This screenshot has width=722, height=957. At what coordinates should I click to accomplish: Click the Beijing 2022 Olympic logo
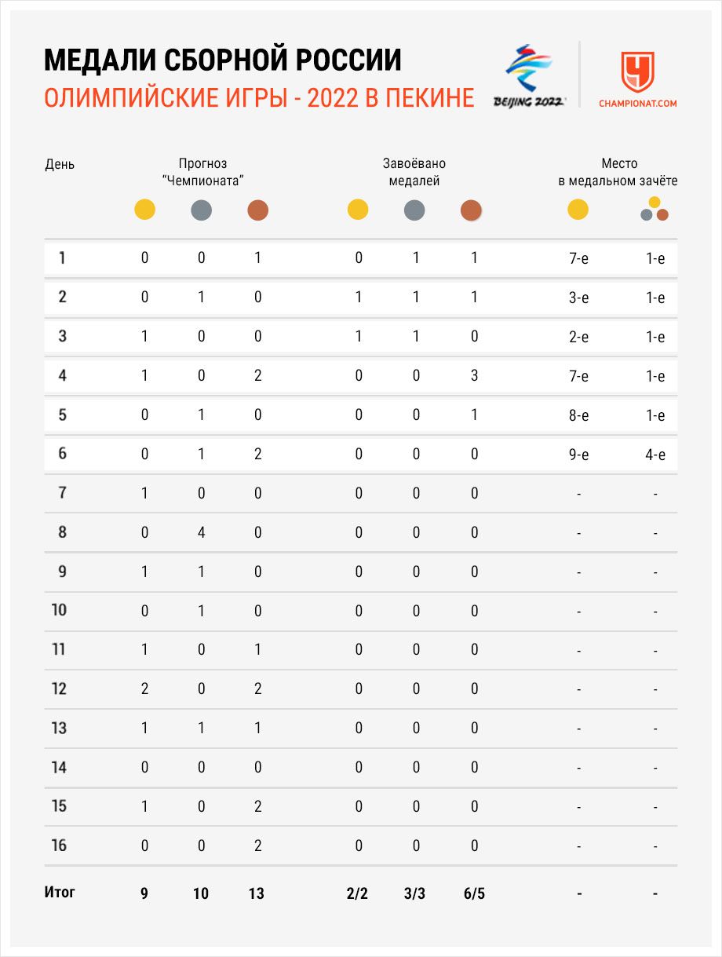click(528, 75)
